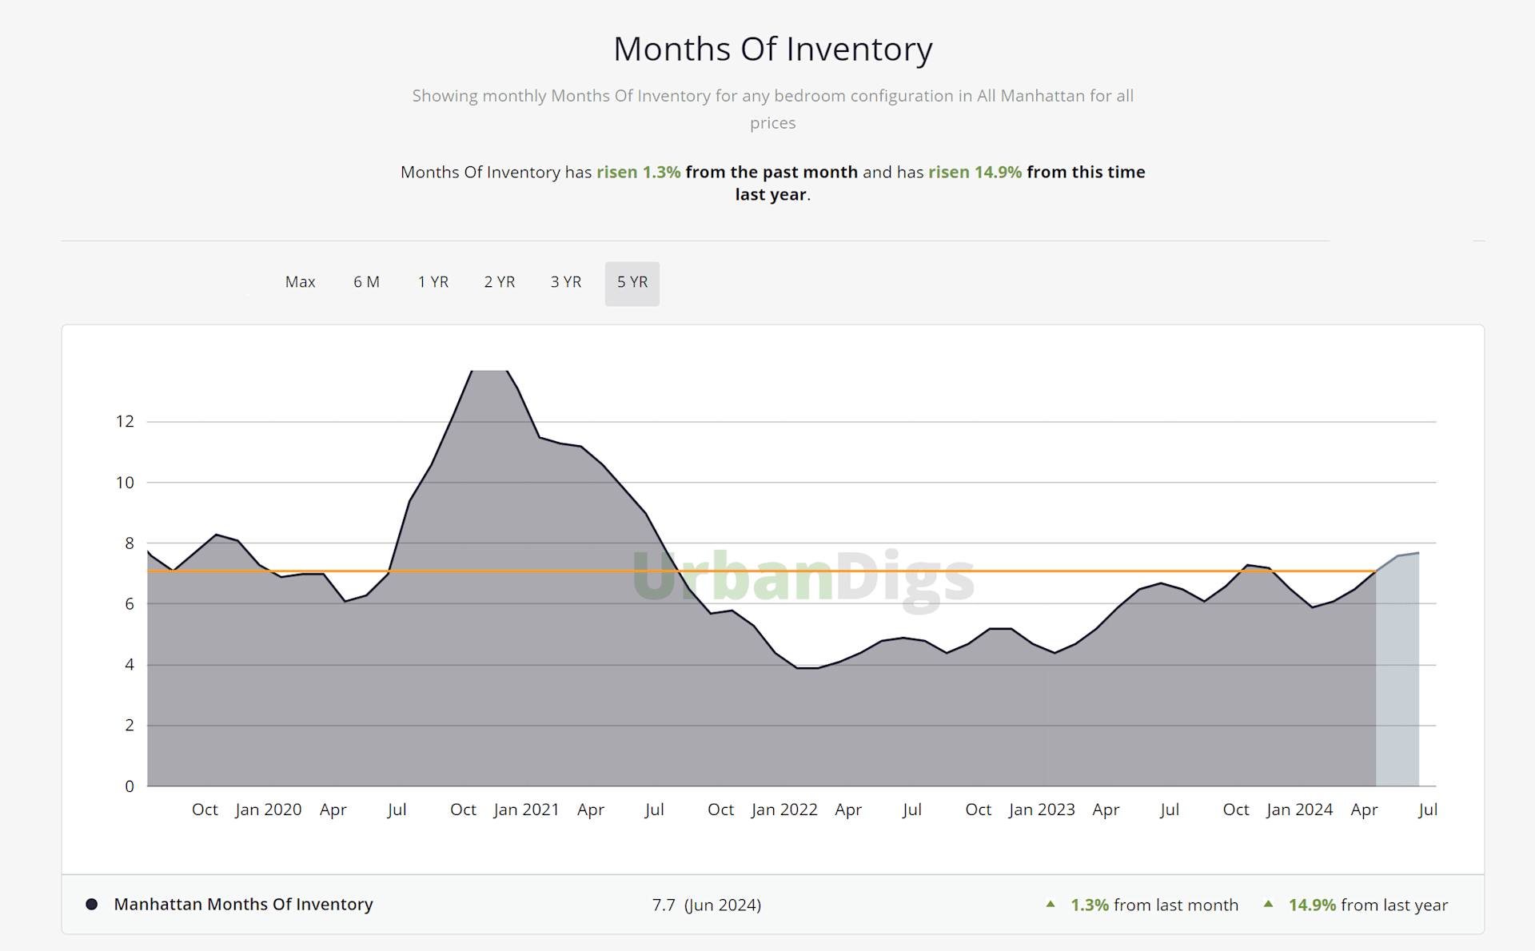Click the 7.7 (Jun 2024) value
Viewport: 1535px width, 951px height.
[706, 905]
